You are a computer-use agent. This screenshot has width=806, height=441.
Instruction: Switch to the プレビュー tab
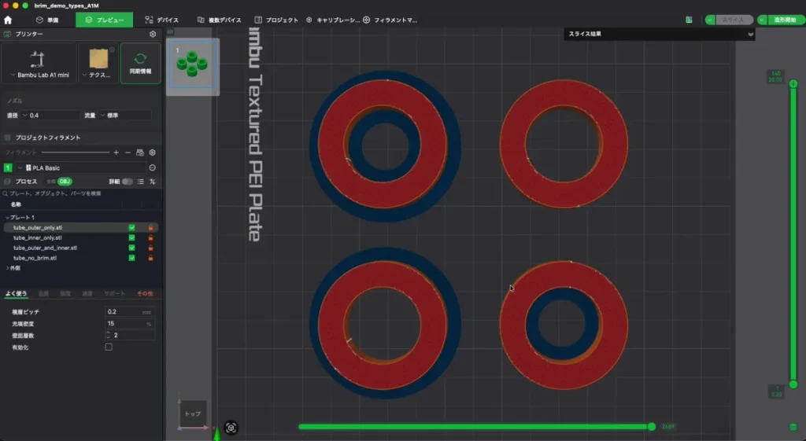pos(105,20)
